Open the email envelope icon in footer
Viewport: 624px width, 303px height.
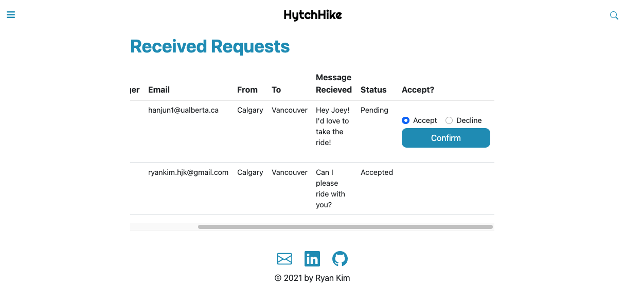tap(284, 258)
